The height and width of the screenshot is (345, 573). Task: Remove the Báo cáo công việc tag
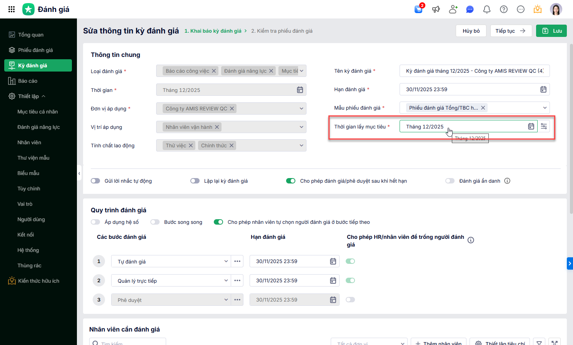[214, 71]
